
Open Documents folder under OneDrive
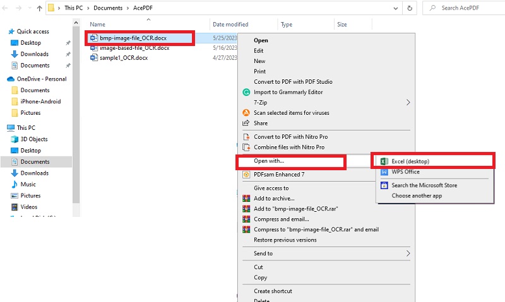[35, 90]
